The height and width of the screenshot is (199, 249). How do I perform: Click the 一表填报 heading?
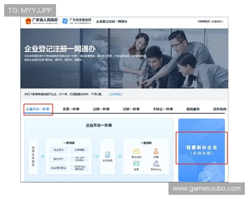[x=69, y=143]
